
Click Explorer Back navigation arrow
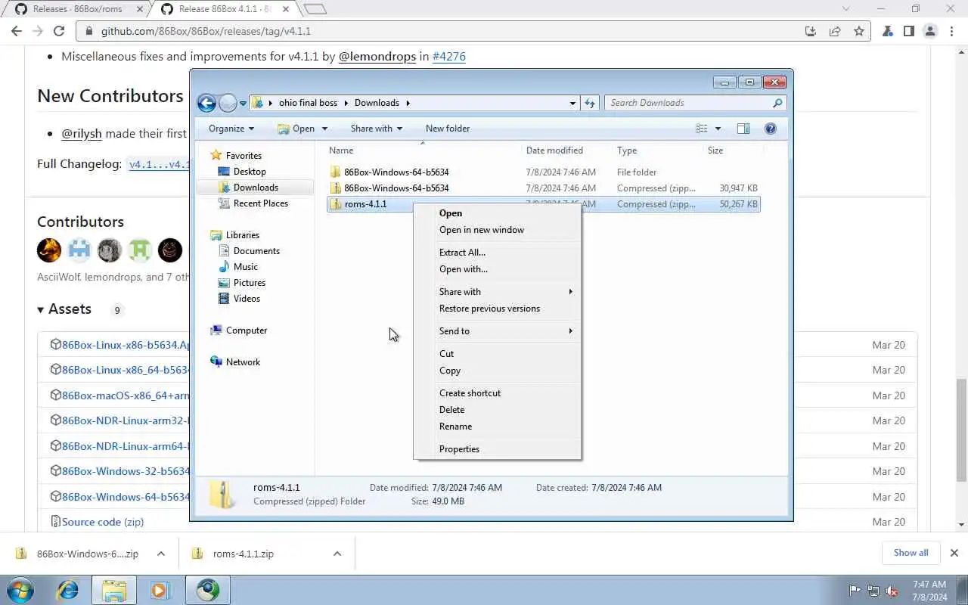[x=206, y=103]
